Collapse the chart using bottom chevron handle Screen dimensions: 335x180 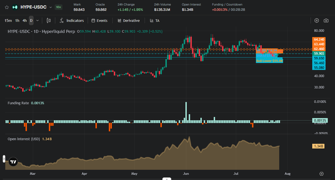[167, 179]
